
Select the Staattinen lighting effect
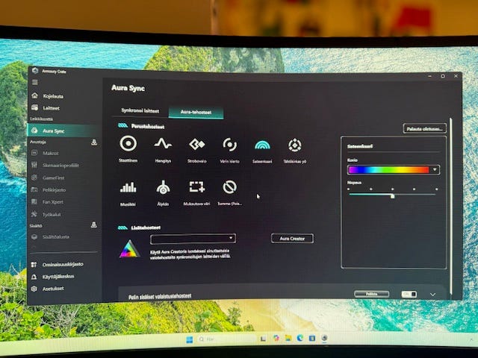[128, 149]
